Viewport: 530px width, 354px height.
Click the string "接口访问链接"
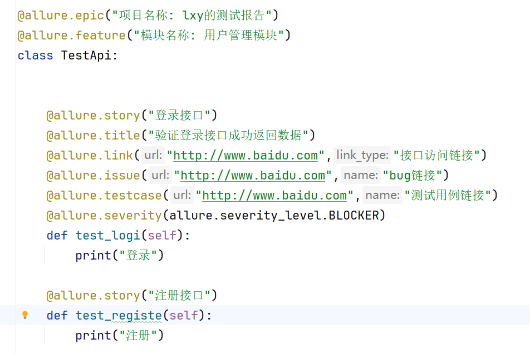pyautogui.click(x=436, y=155)
